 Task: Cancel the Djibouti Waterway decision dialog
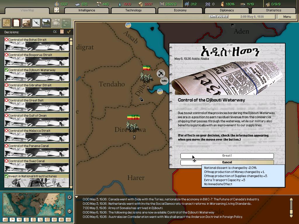(227, 162)
